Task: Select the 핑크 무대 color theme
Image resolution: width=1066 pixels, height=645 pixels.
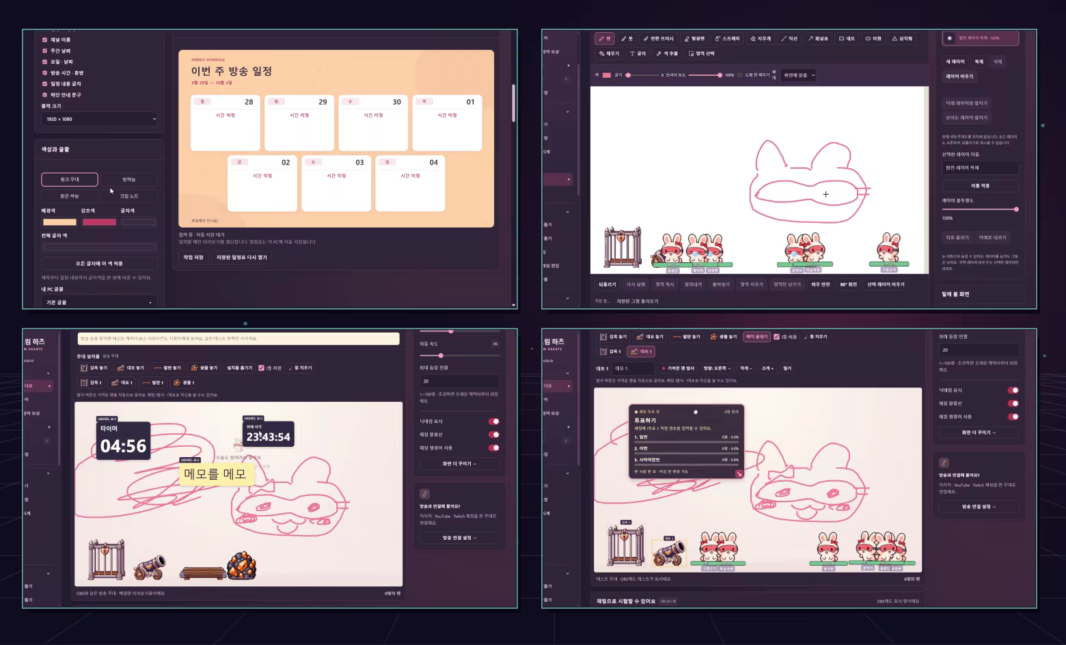Action: tap(70, 179)
